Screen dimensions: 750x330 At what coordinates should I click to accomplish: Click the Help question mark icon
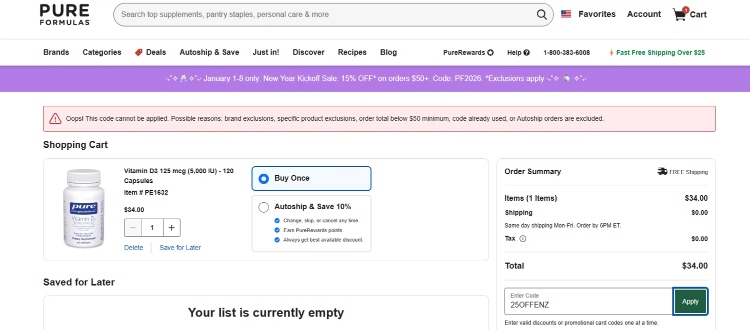526,52
